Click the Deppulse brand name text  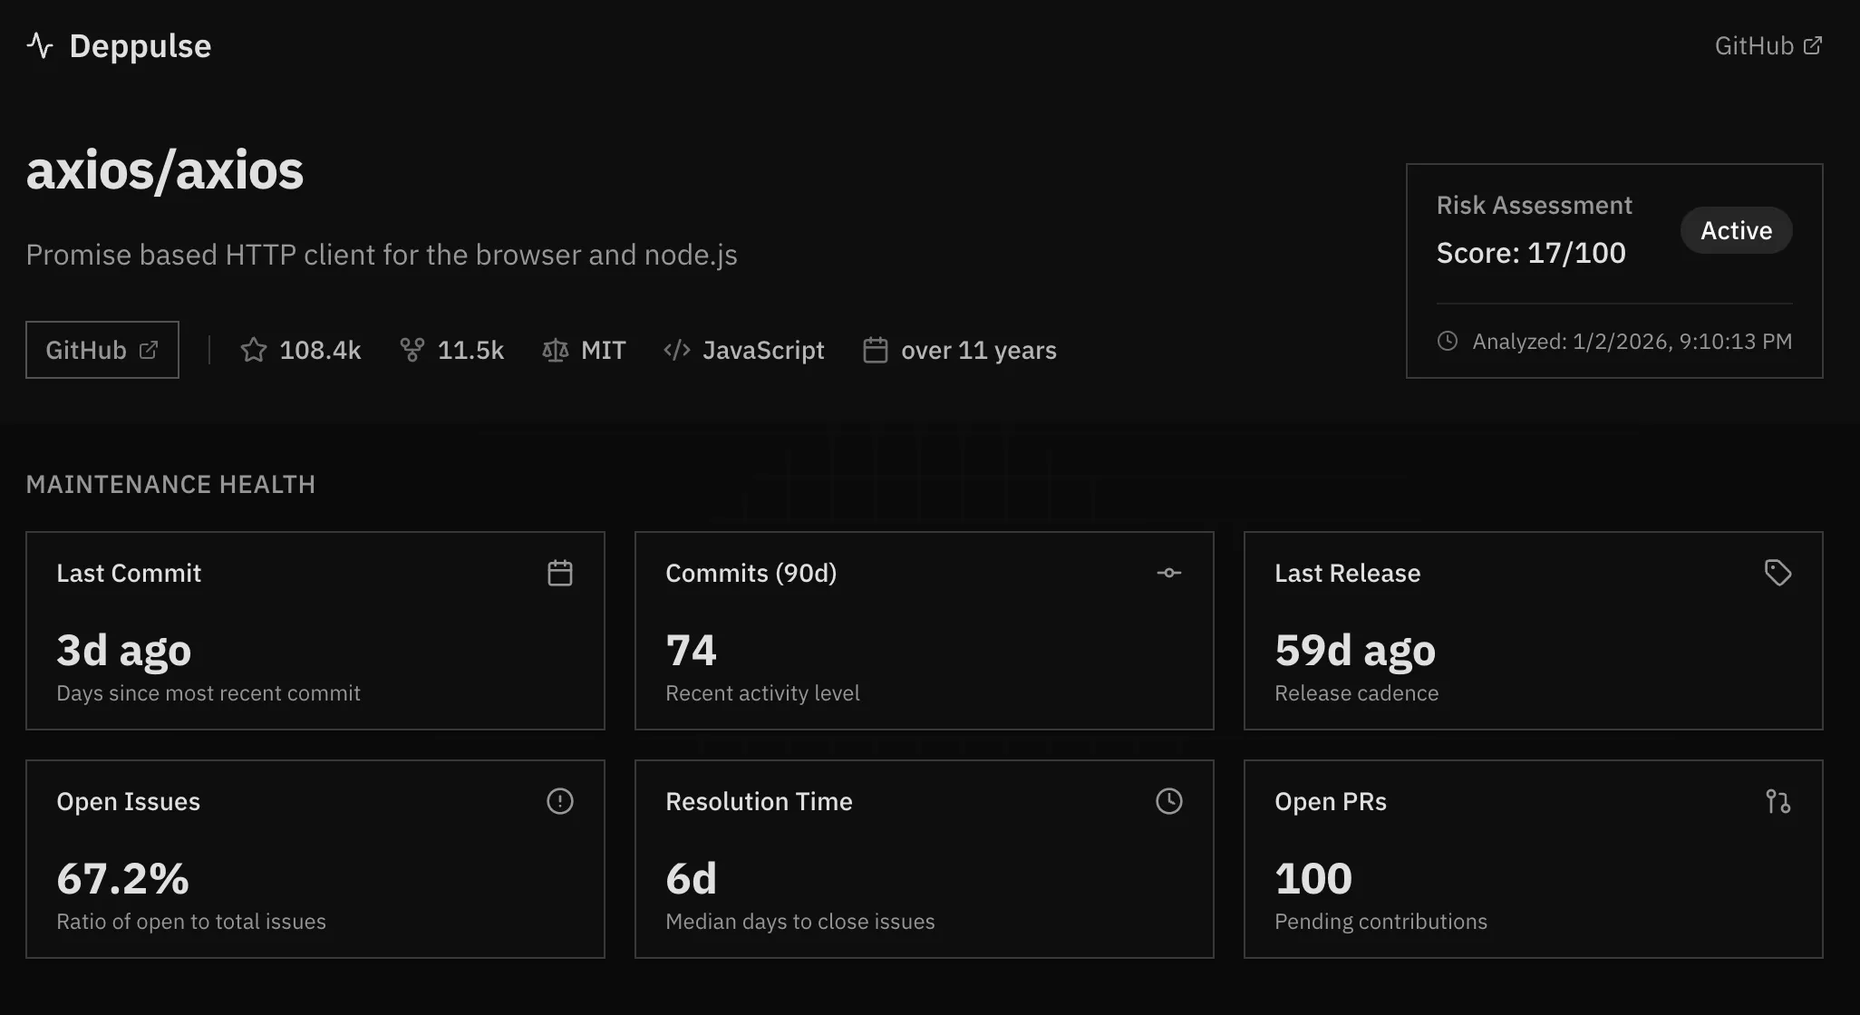(140, 45)
